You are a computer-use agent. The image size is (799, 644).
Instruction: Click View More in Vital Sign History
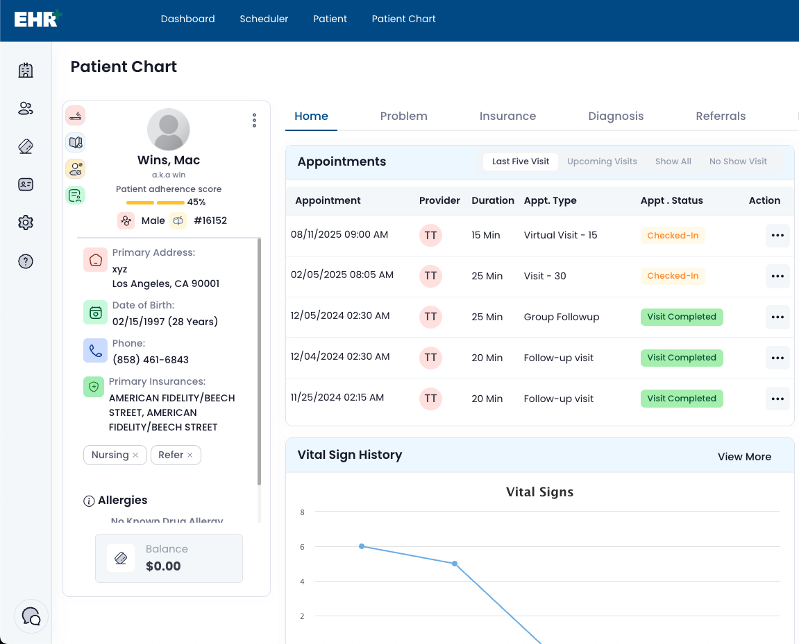[x=744, y=457]
